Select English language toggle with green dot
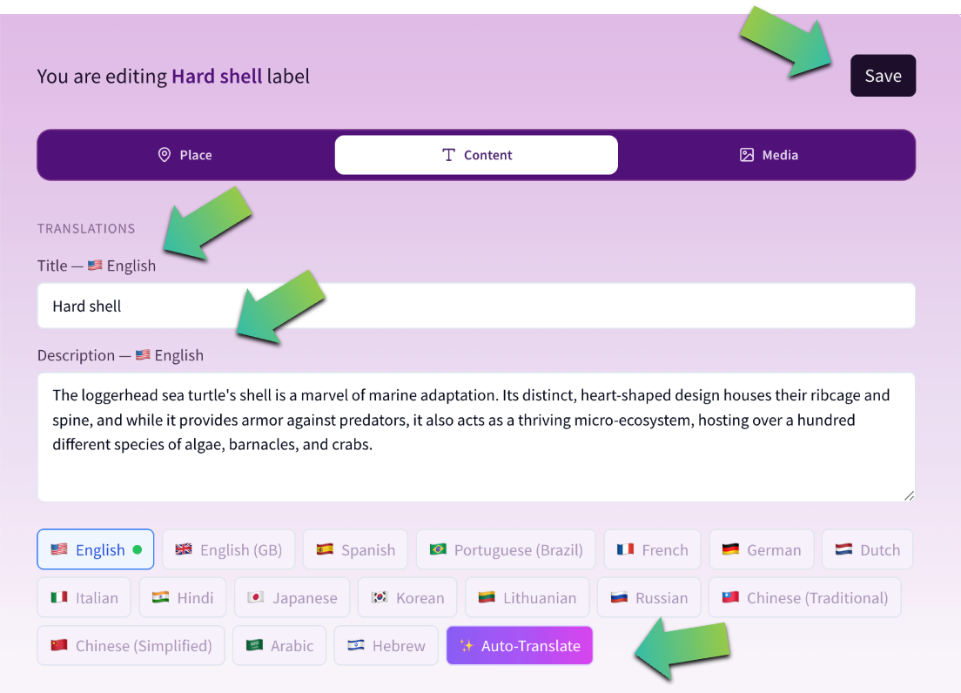This screenshot has height=693, width=961. click(96, 549)
